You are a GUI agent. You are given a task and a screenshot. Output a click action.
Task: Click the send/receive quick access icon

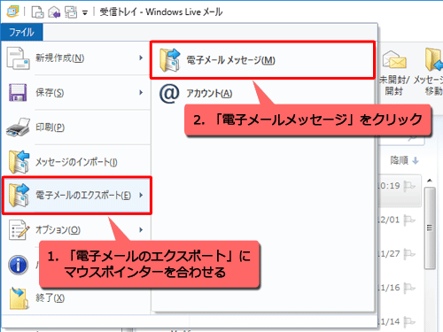(x=71, y=12)
